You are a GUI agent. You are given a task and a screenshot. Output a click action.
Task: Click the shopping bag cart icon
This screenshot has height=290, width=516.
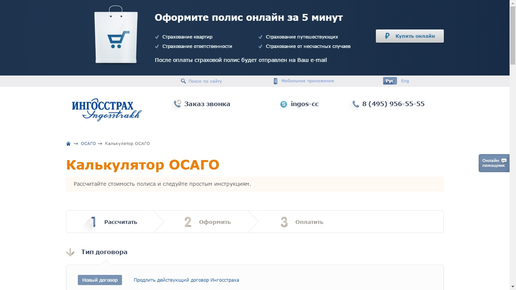point(116,35)
